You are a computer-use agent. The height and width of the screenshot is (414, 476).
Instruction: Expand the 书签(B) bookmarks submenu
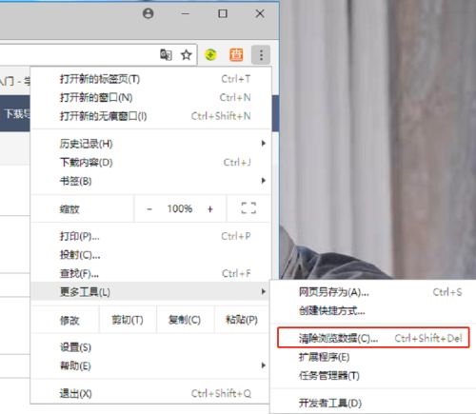pos(151,181)
